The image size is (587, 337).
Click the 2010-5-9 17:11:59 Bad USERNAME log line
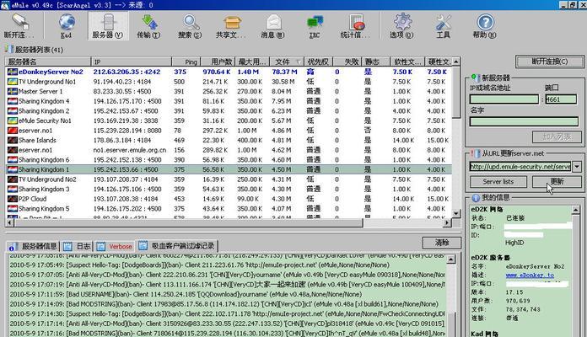186,294
